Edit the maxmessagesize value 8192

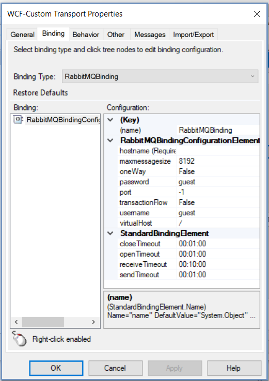click(x=218, y=161)
